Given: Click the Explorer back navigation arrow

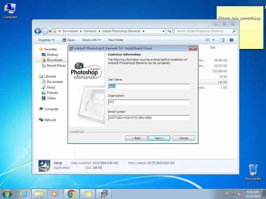Looking at the screenshot, I should point(38,31).
